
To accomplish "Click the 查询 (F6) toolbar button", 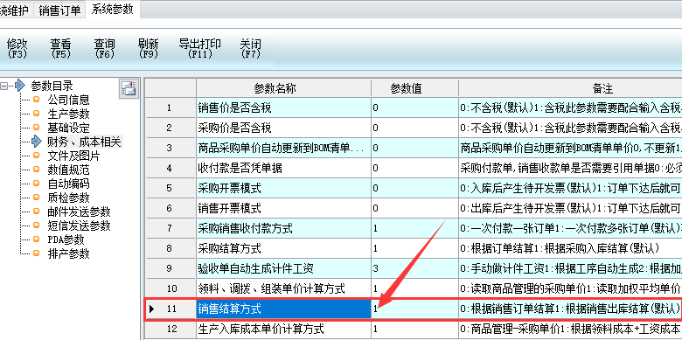I will point(104,49).
